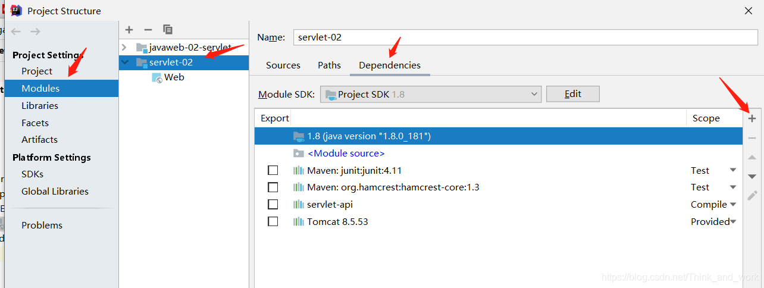
Task: Move dependency down arrow icon
Action: 752,176
